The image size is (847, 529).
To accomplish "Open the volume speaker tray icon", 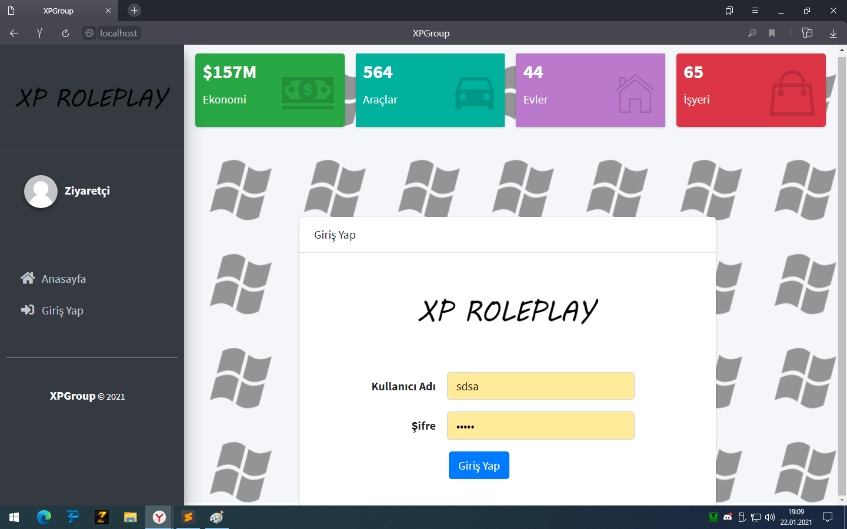I will [x=770, y=517].
